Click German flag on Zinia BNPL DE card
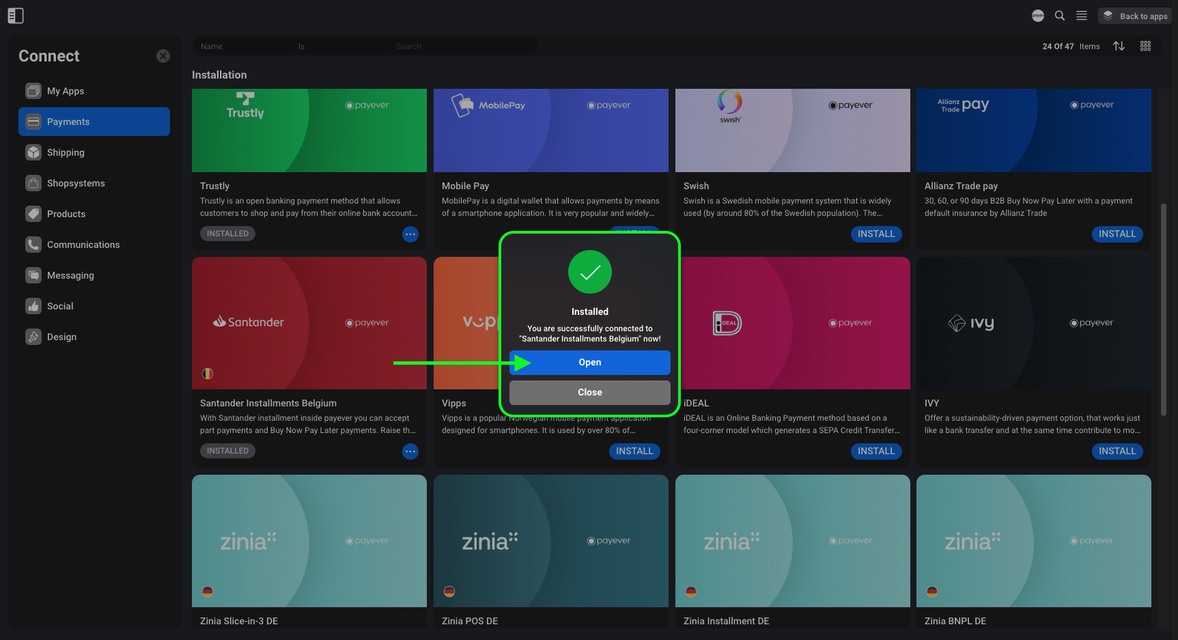The width and height of the screenshot is (1178, 640). 932,592
